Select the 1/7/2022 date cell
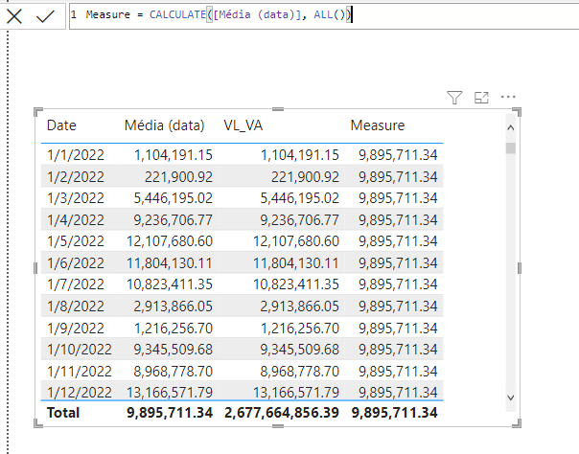Viewport: 579px width, 454px height. pyautogui.click(x=76, y=284)
